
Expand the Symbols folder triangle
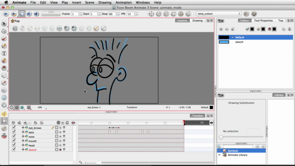click(219, 151)
